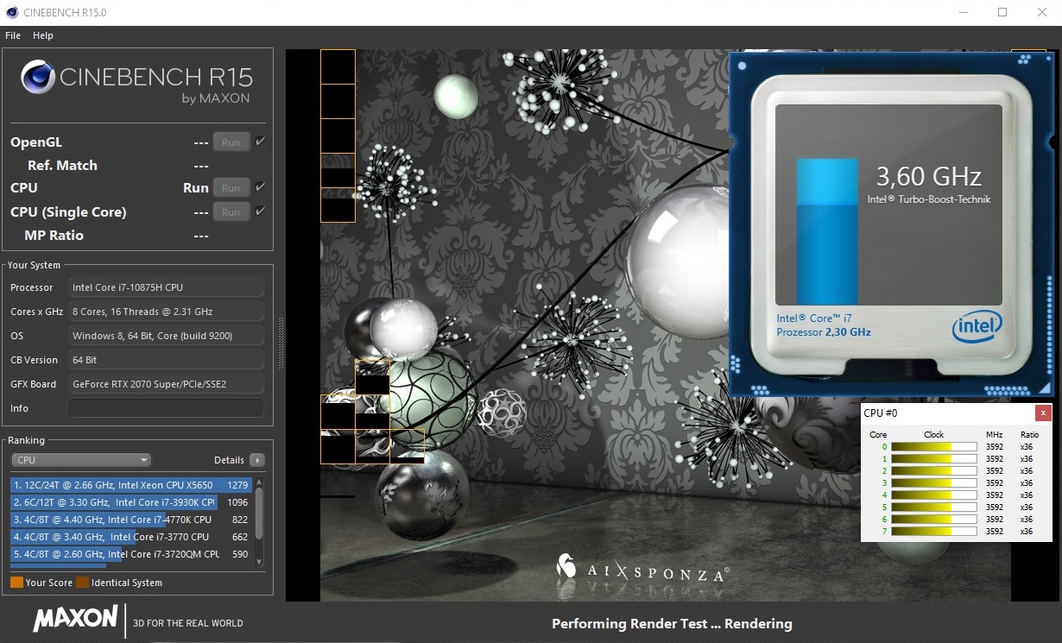Close the CPU #0 clock window

click(1043, 413)
